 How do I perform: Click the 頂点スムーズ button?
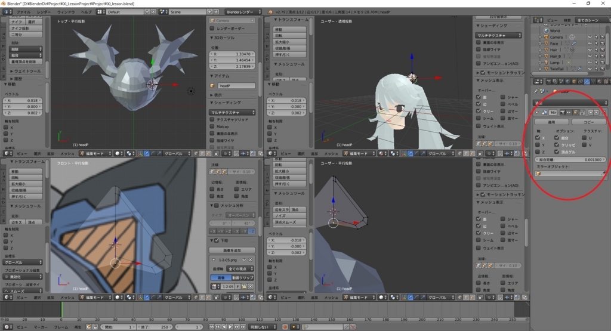(x=289, y=222)
